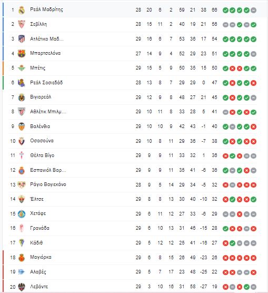This screenshot has width=268, height=293.
Task: Click the Μπέτις team name
Action: point(38,68)
